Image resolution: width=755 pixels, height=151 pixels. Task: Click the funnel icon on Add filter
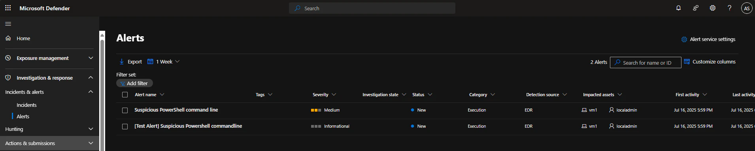[123, 84]
